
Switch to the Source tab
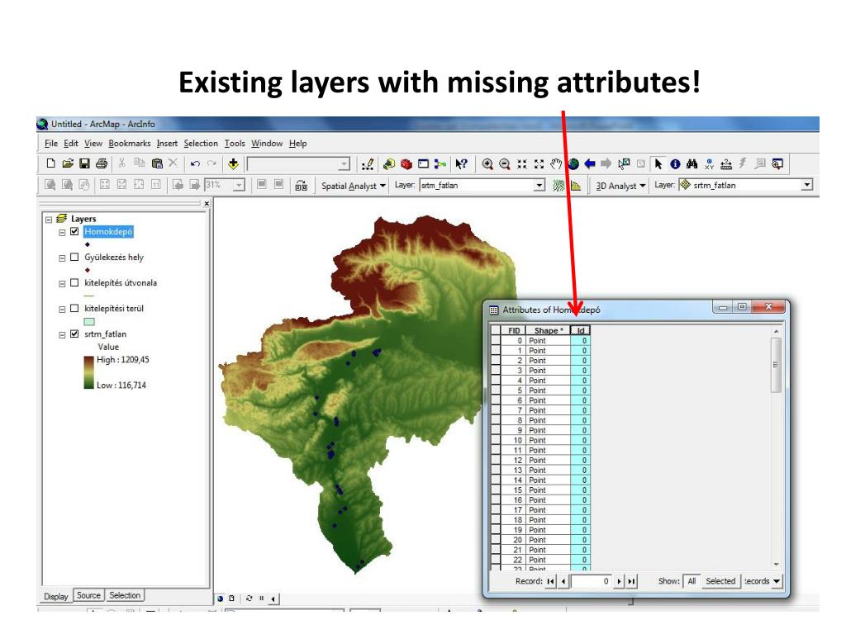pos(88,595)
